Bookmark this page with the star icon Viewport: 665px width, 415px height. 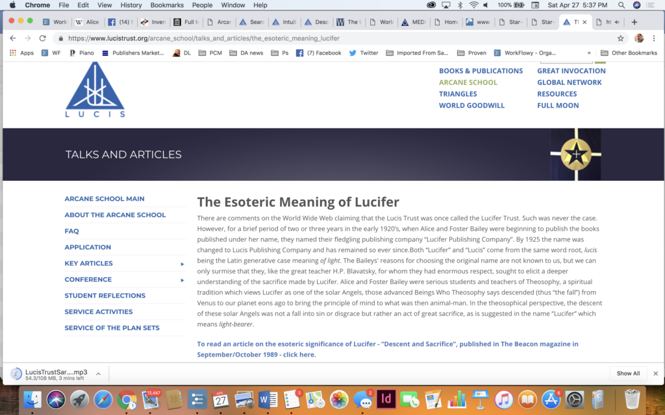tap(620, 38)
